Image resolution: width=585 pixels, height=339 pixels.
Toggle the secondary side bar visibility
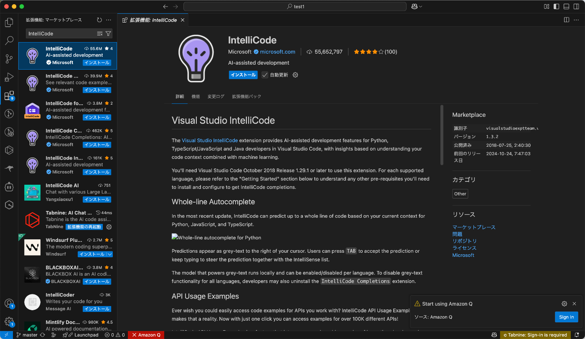576,6
